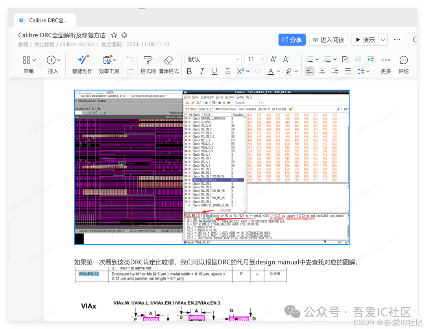Image resolution: width=425 pixels, height=329 pixels.
Task: Apply superscript formatting
Action: (x=240, y=71)
